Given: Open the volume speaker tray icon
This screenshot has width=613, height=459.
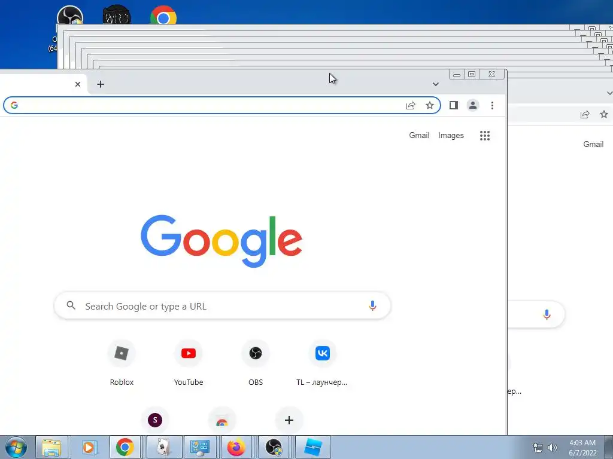Looking at the screenshot, I should pyautogui.click(x=552, y=448).
